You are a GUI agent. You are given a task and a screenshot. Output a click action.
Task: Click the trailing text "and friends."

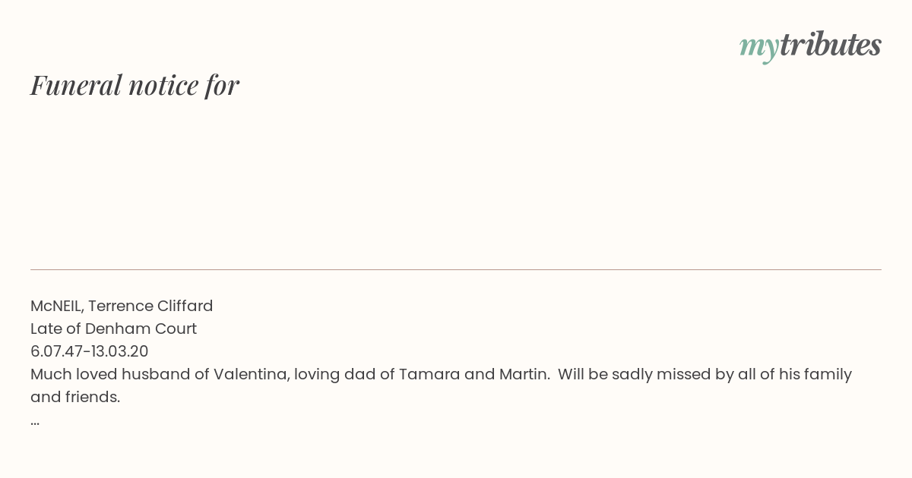click(75, 397)
